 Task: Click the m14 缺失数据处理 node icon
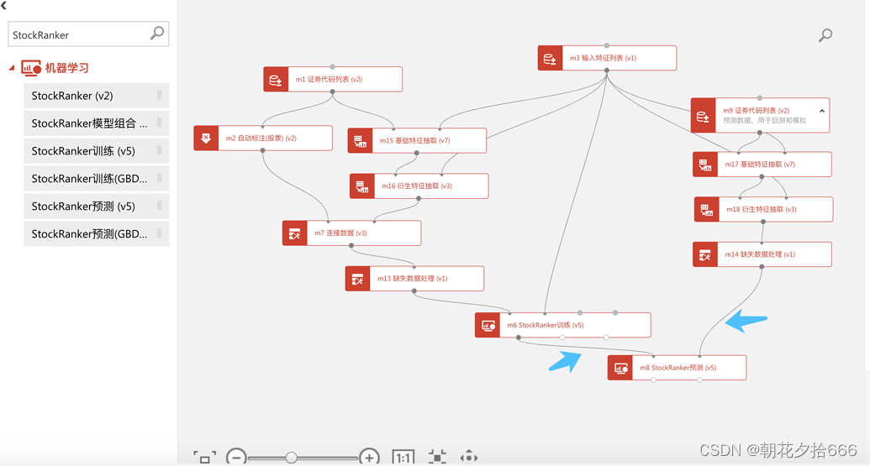point(705,254)
